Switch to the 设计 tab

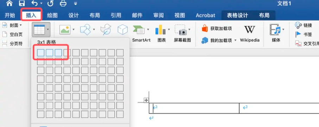point(74,15)
